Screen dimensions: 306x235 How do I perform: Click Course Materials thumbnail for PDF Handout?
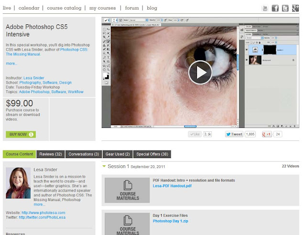point(127,190)
